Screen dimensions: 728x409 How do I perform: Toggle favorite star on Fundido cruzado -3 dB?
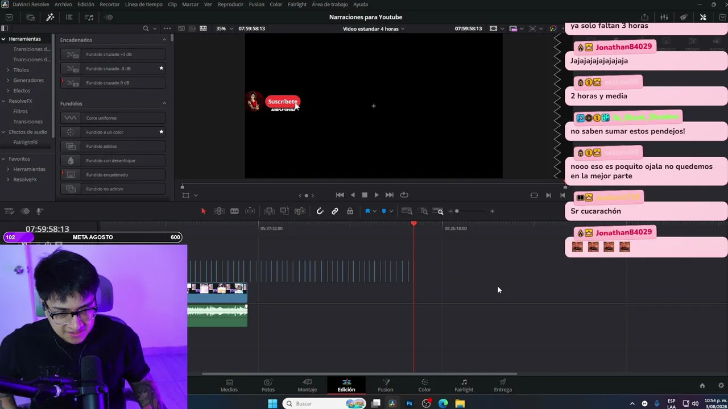point(161,68)
